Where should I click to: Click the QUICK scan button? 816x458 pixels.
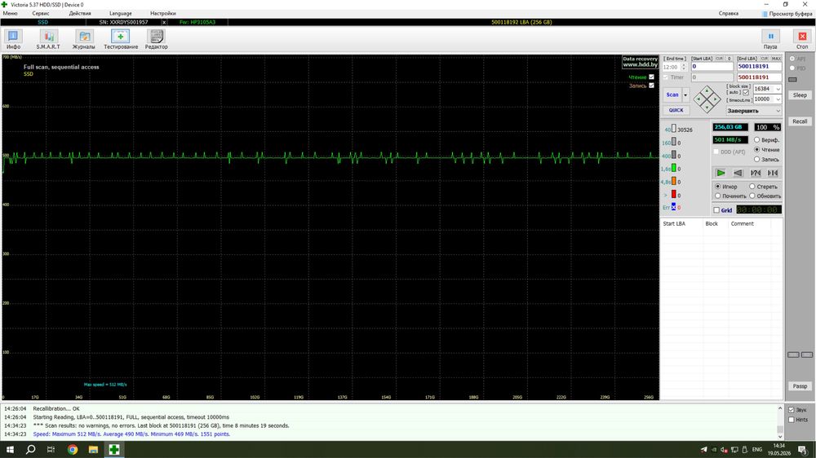[x=676, y=110]
